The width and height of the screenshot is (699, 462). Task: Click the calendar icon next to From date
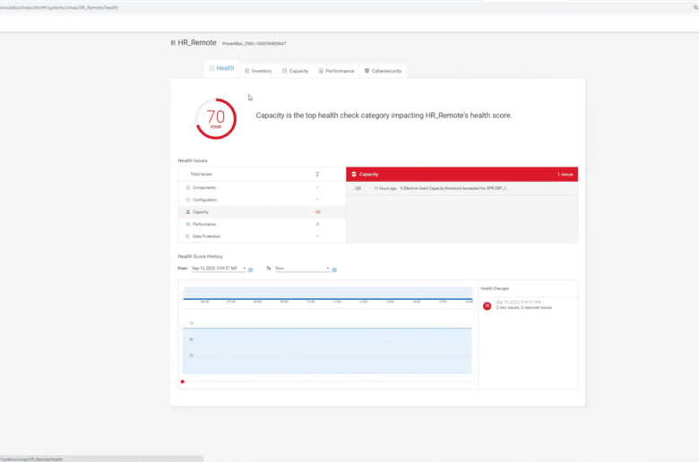pyautogui.click(x=251, y=269)
